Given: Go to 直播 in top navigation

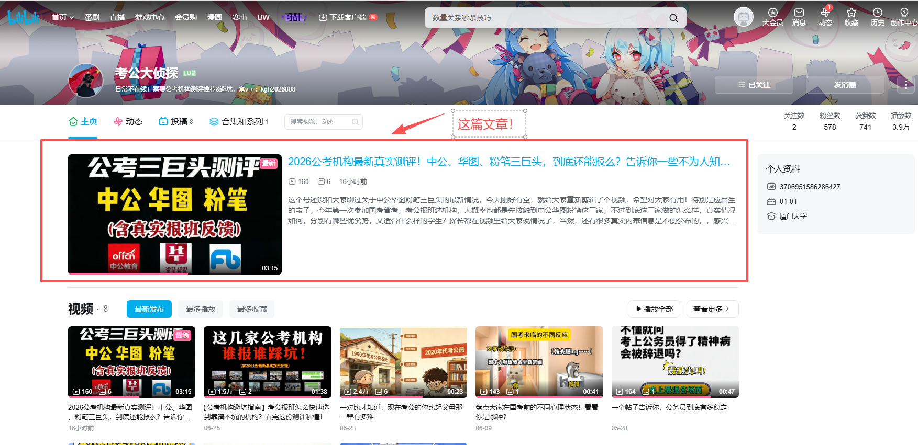Looking at the screenshot, I should [117, 17].
